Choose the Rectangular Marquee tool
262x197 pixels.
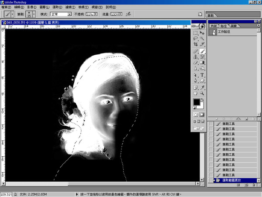click(196, 32)
